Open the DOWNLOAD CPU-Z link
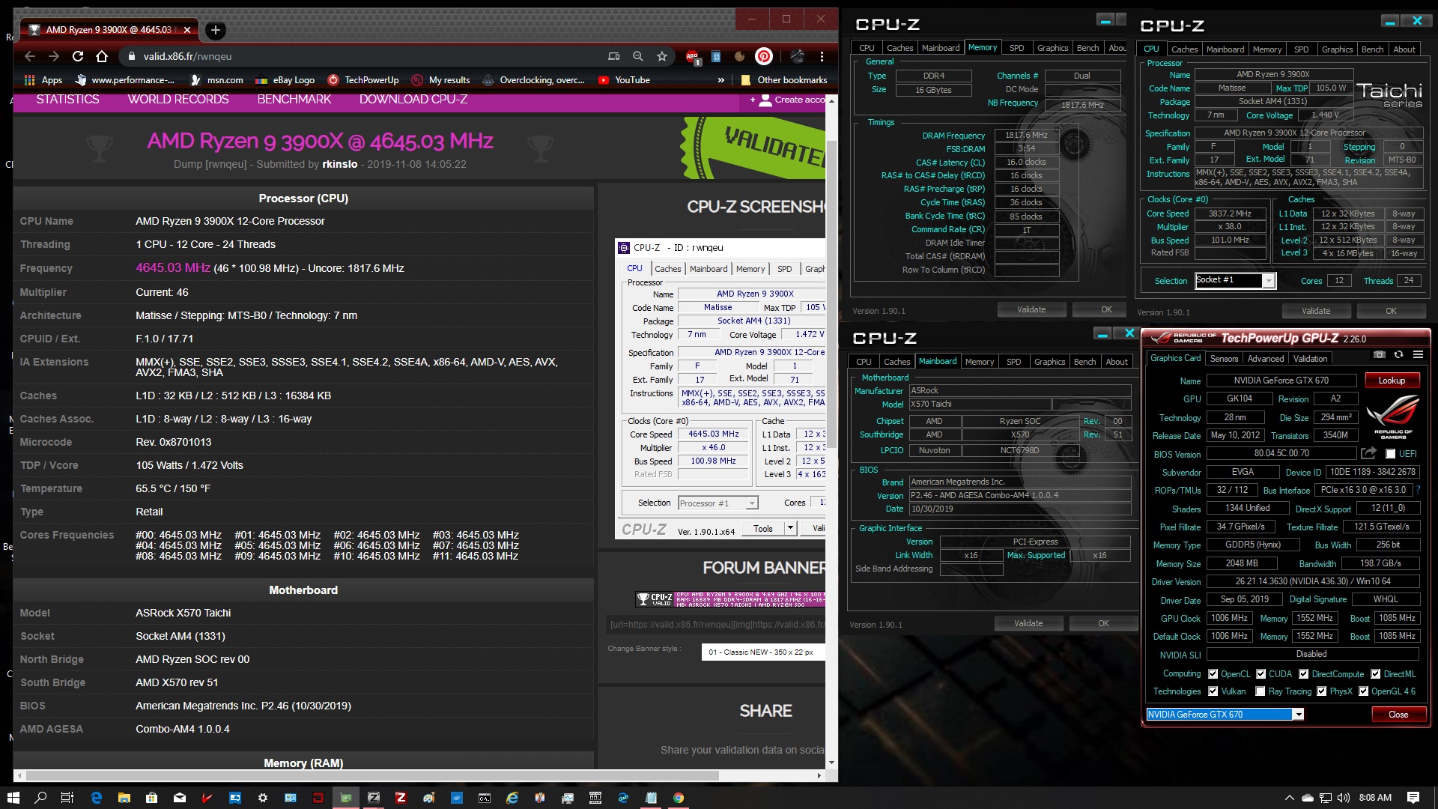The width and height of the screenshot is (1438, 809). pyautogui.click(x=413, y=100)
